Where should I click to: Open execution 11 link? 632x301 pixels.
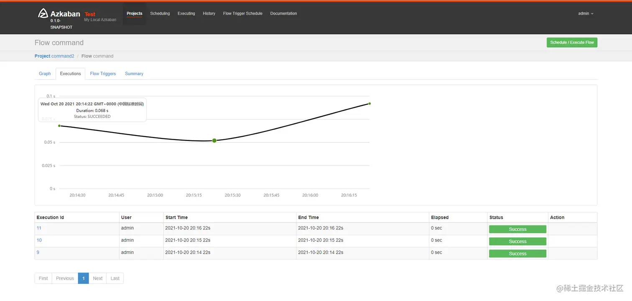[x=39, y=228]
